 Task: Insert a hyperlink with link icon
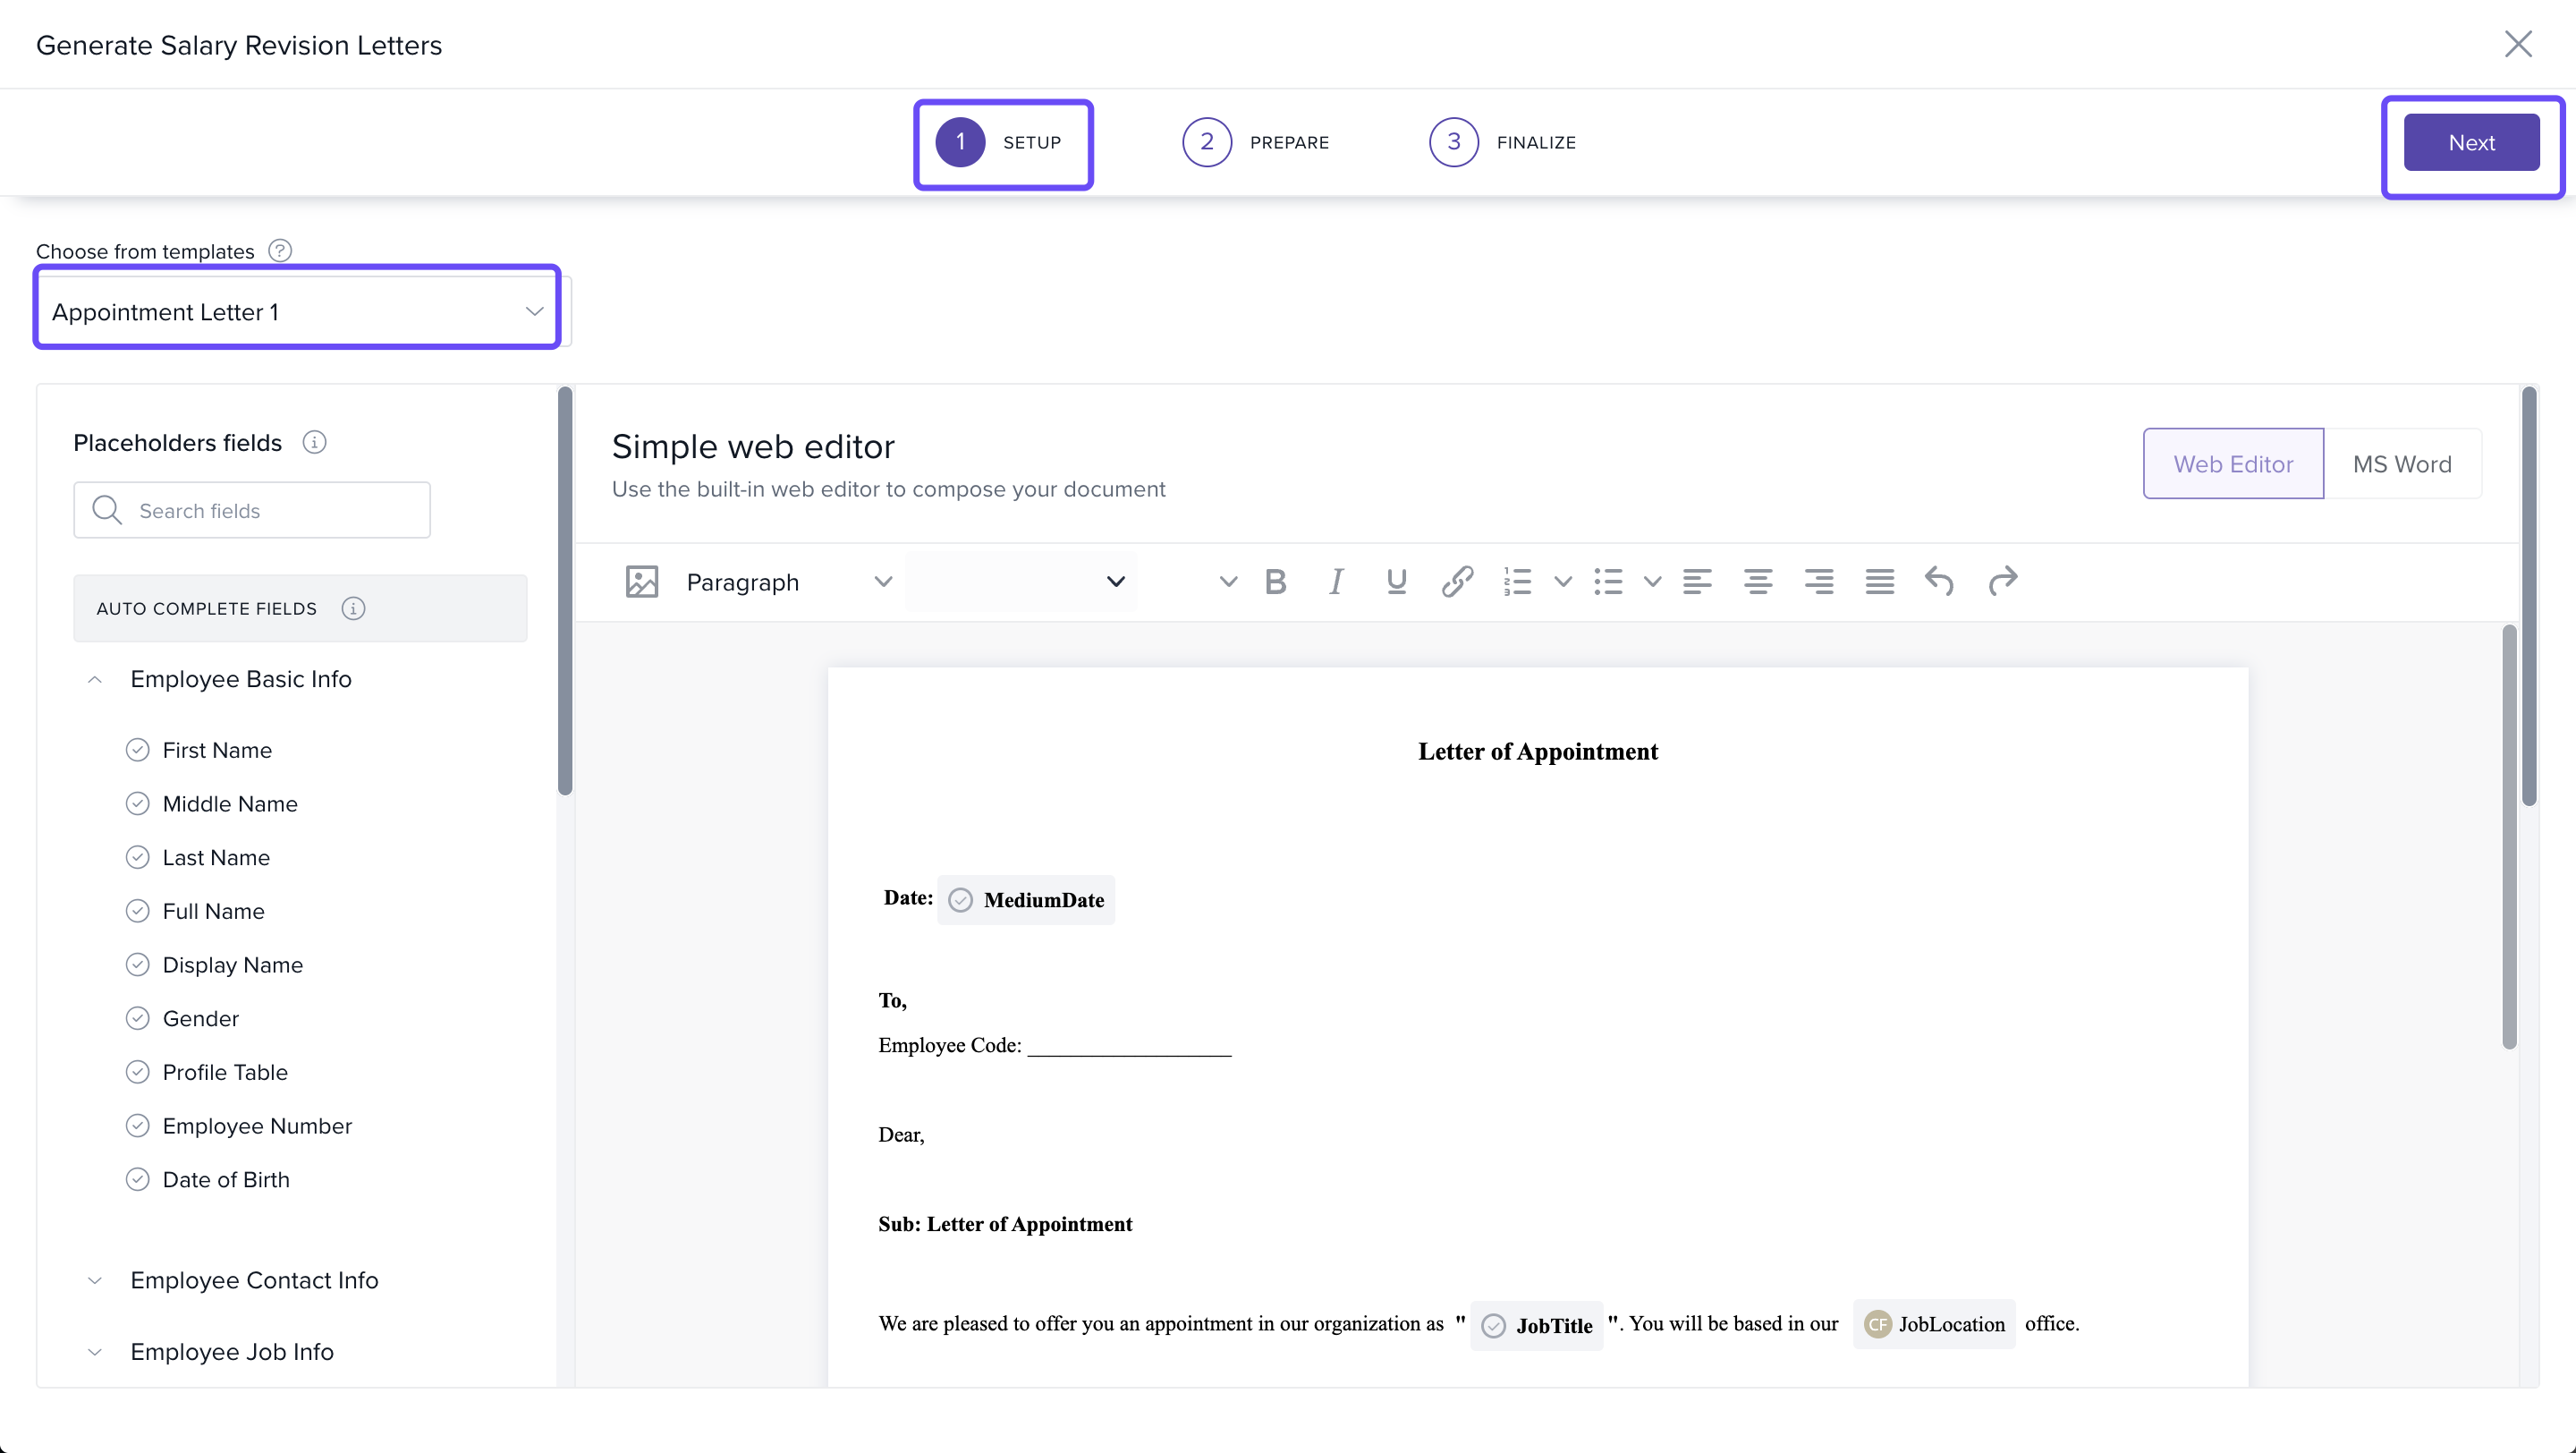coord(1457,581)
